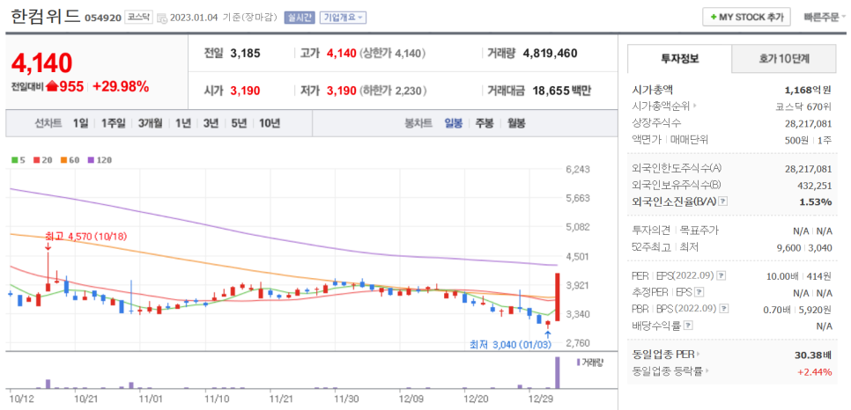The height and width of the screenshot is (410, 851).
Task: Click the 최저 3,040 (01/03) chart marker
Action: 513,344
